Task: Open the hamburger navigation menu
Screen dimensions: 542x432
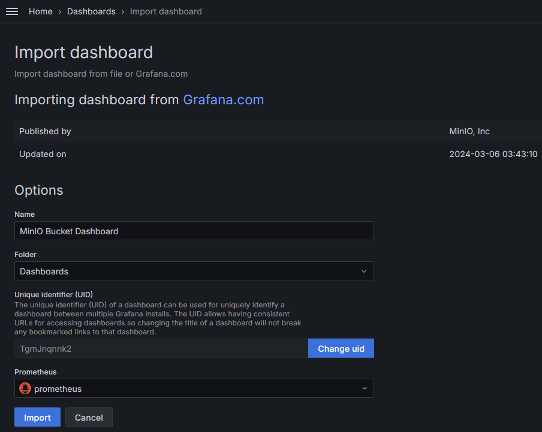Action: tap(12, 11)
